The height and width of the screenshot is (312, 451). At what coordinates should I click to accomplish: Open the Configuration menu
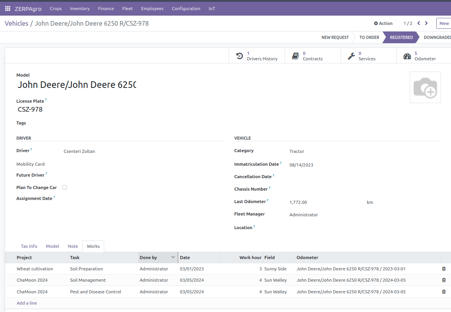pyautogui.click(x=186, y=9)
